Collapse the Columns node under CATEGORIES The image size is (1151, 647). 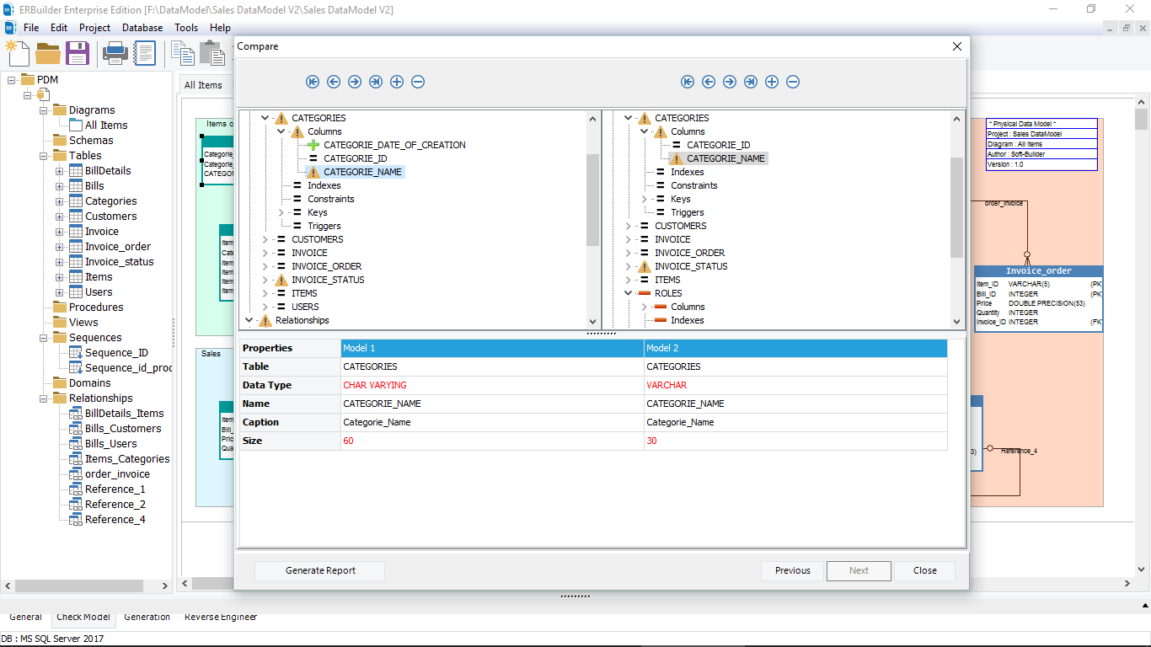[x=281, y=131]
